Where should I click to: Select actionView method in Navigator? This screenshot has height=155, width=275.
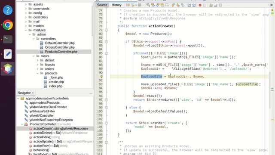(50, 146)
